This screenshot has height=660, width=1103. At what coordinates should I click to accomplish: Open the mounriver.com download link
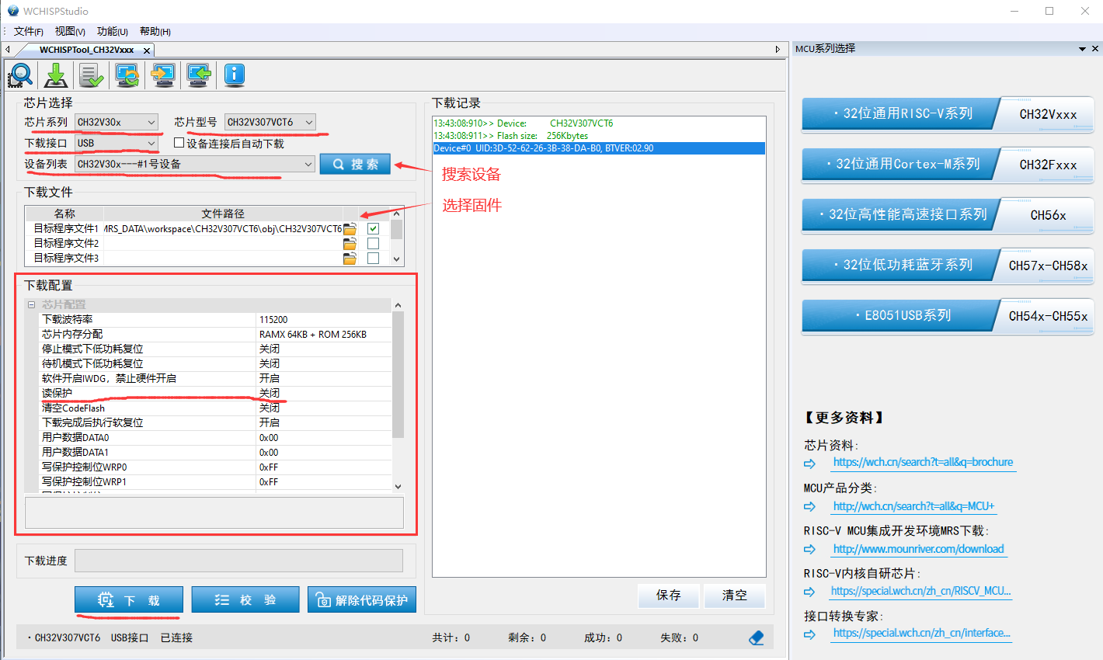click(918, 549)
